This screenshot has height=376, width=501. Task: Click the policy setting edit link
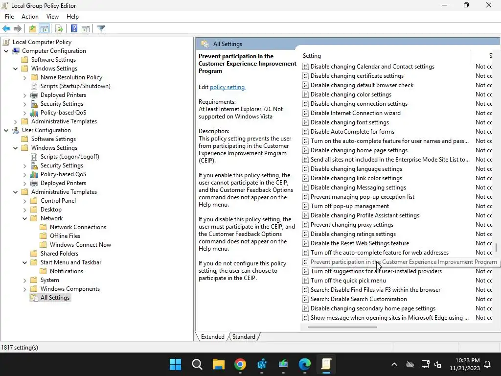(228, 87)
